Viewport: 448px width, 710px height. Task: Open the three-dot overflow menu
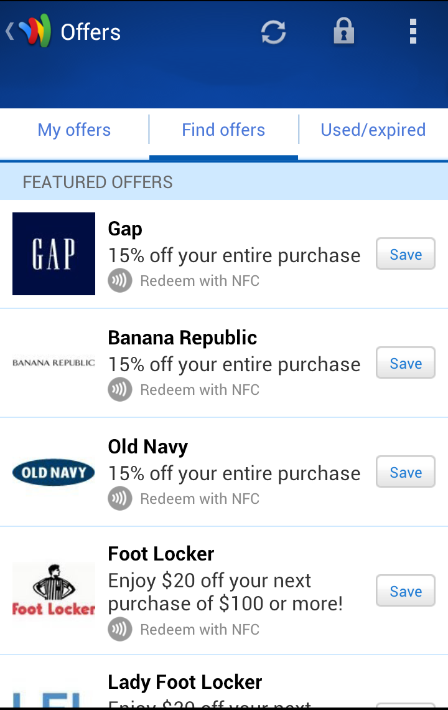coord(413,32)
